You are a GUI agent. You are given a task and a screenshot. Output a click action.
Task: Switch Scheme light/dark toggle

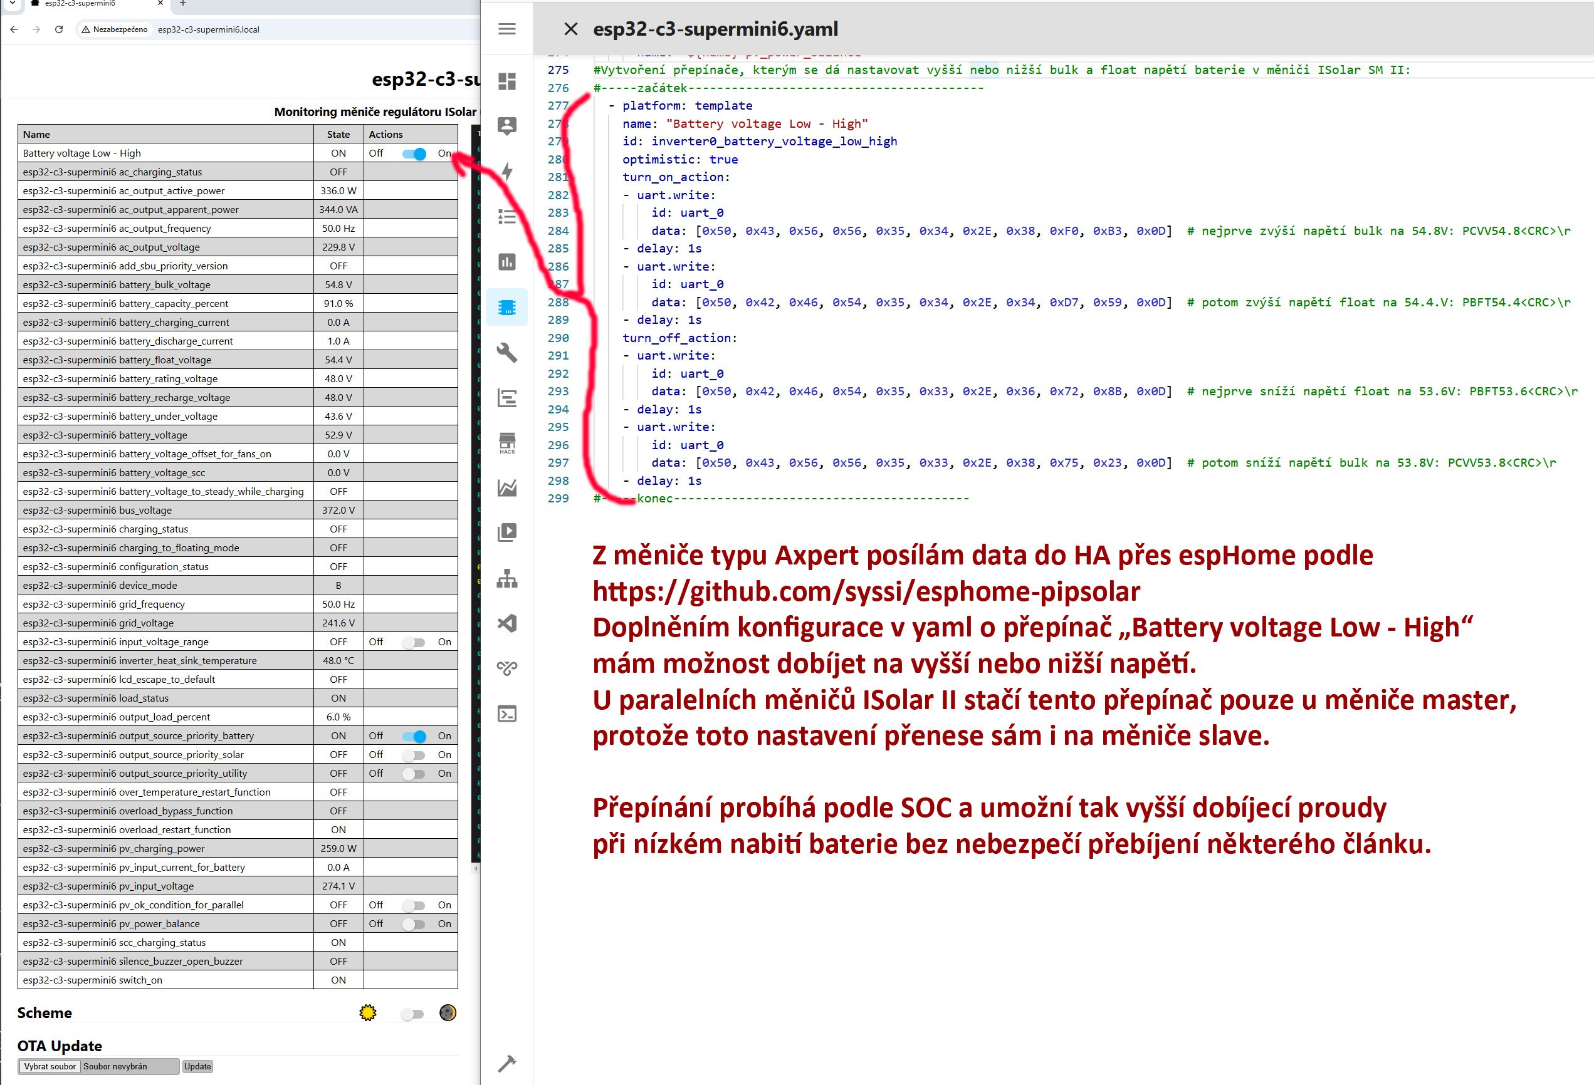coord(412,1014)
